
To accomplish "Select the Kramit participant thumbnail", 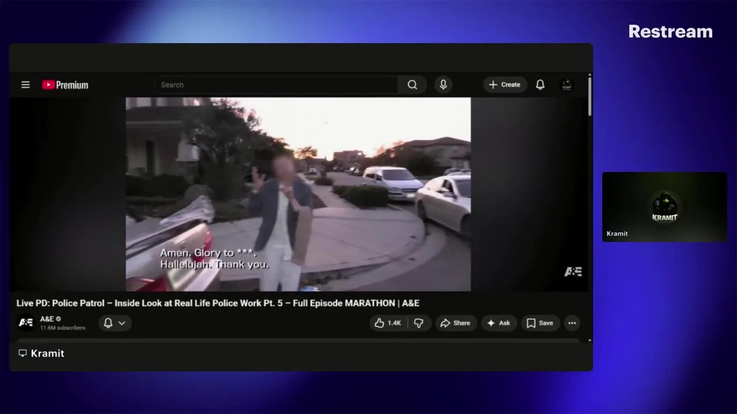I will point(664,206).
